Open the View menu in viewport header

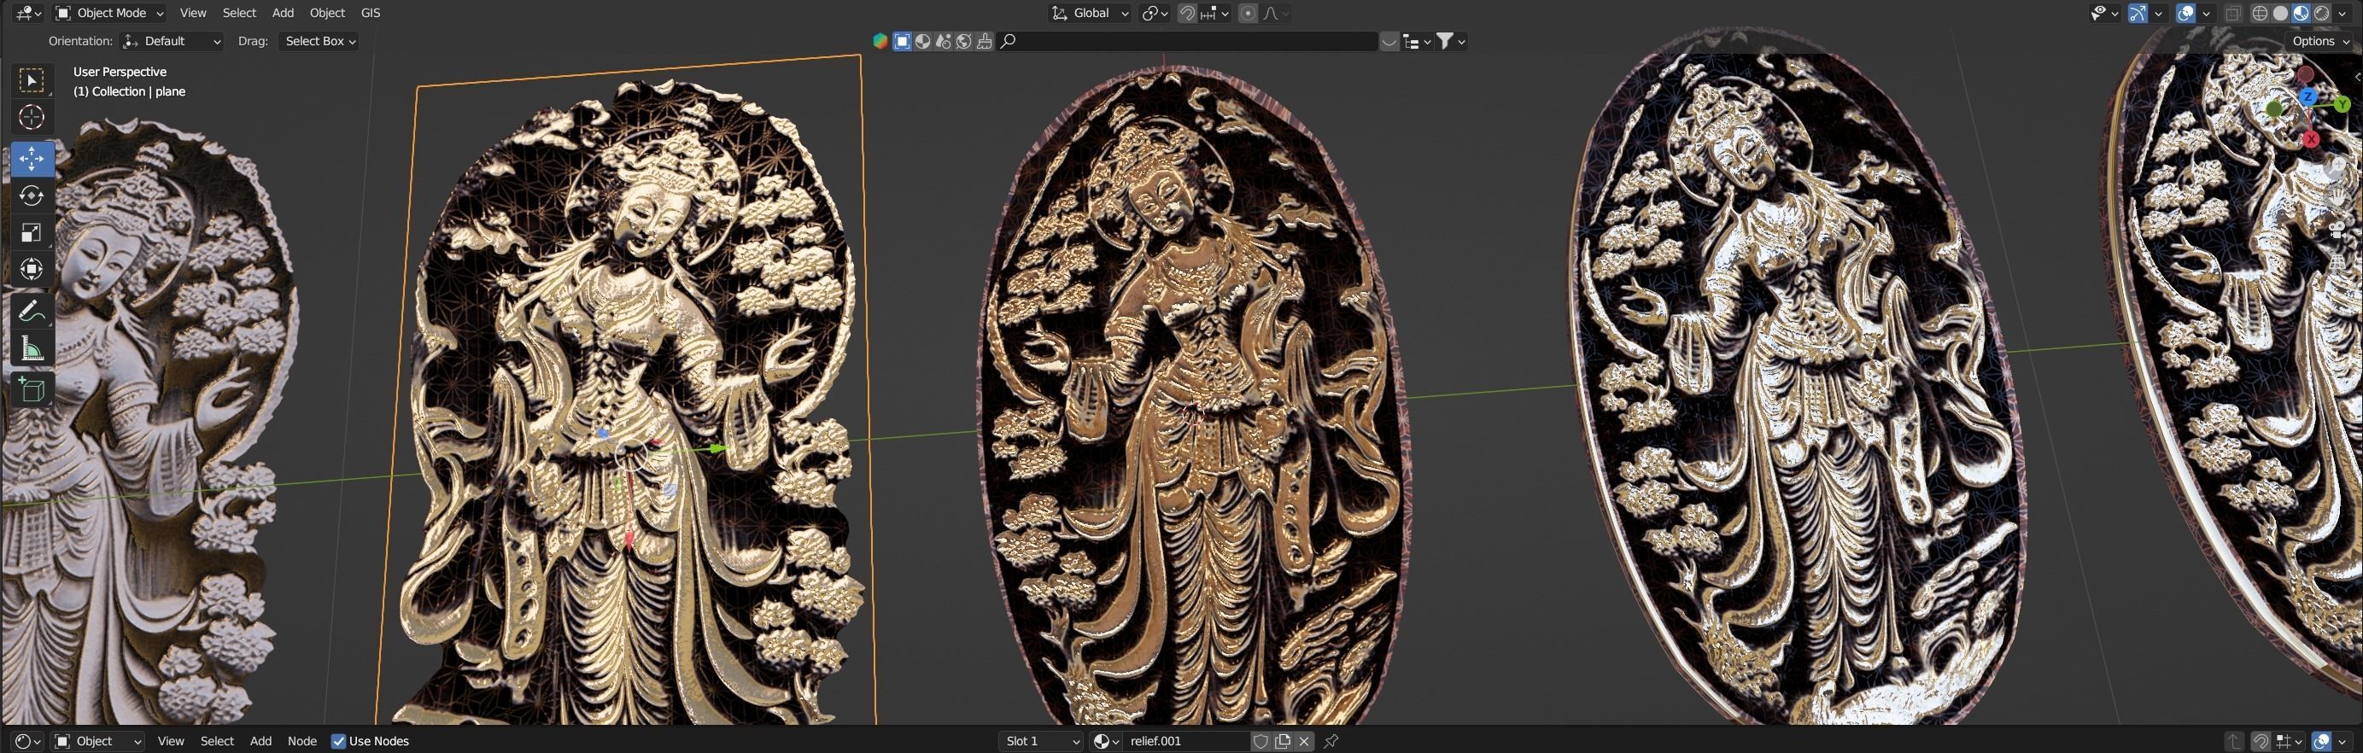click(x=193, y=13)
